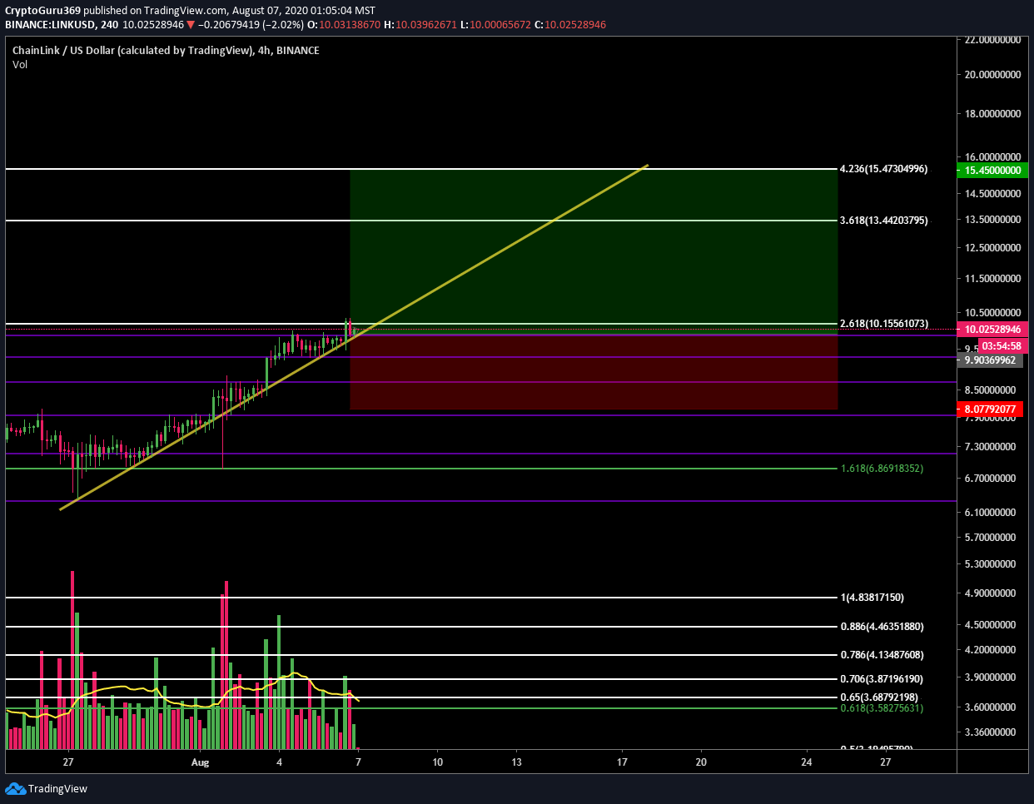This screenshot has height=804, width=1034.
Task: Select the green profit zone of long position
Action: [x=594, y=251]
